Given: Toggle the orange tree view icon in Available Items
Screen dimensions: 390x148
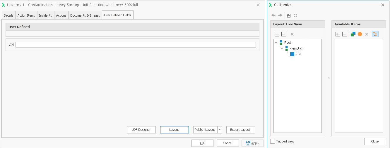Looking at the screenshot, I should tap(375, 34).
